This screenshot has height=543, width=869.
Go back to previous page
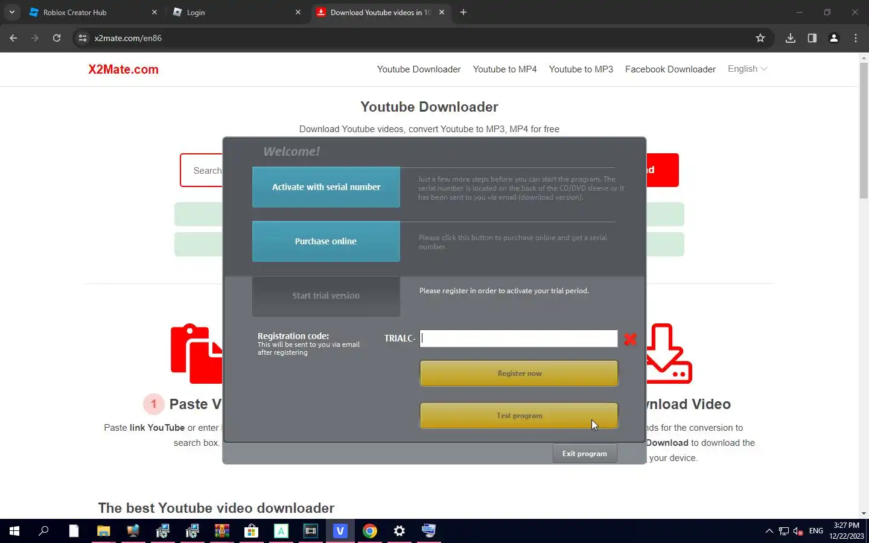tap(13, 38)
